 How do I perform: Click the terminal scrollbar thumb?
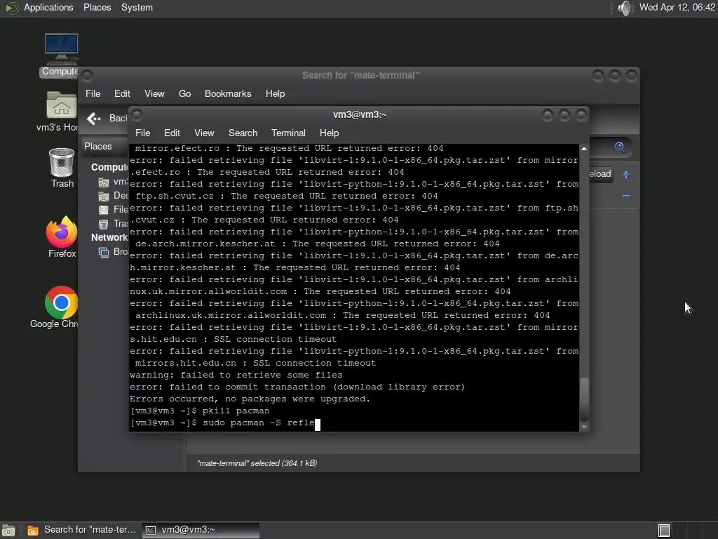[584, 399]
